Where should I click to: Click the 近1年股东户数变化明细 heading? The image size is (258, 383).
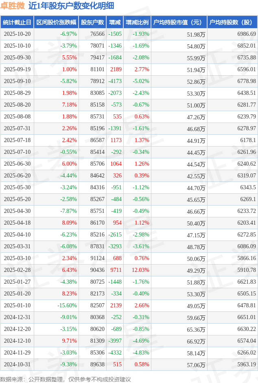71,6
